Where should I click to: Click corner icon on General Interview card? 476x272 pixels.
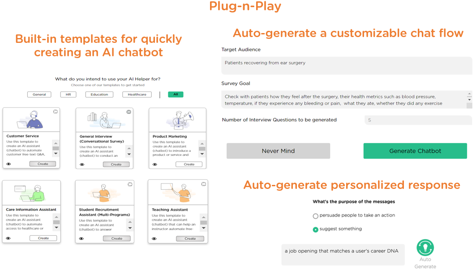[129, 112]
